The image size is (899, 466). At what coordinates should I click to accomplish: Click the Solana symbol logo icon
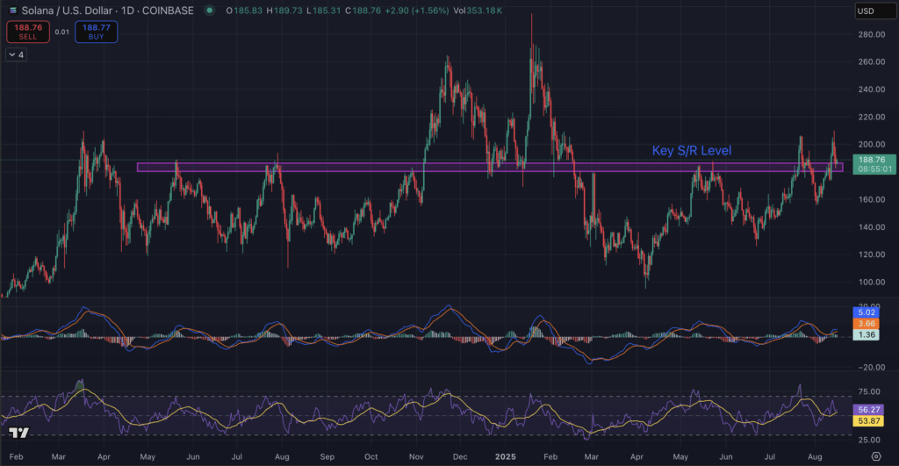click(x=12, y=11)
